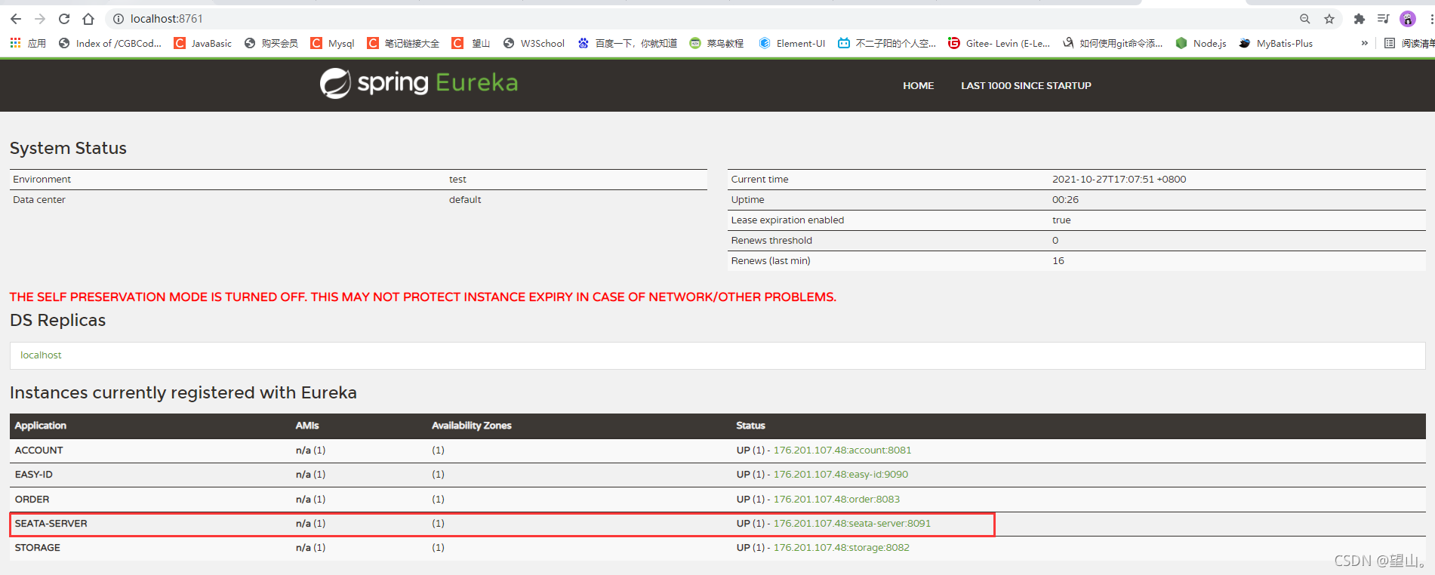Select the SEATA-SERVER application name
Viewport: 1435px width, 575px height.
click(51, 524)
